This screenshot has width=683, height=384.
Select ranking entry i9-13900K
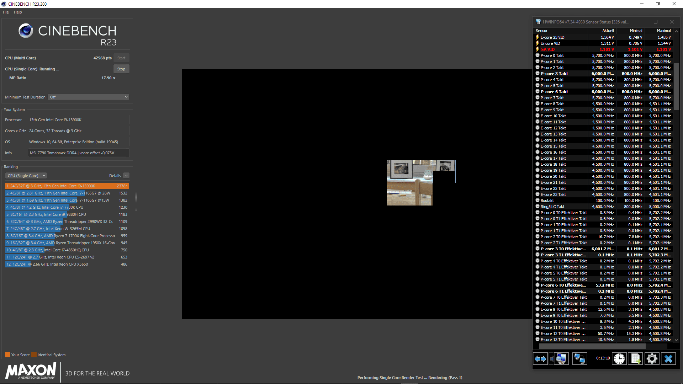tap(67, 186)
